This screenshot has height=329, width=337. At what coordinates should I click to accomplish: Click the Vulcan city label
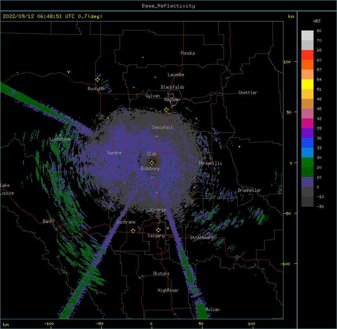point(212,309)
